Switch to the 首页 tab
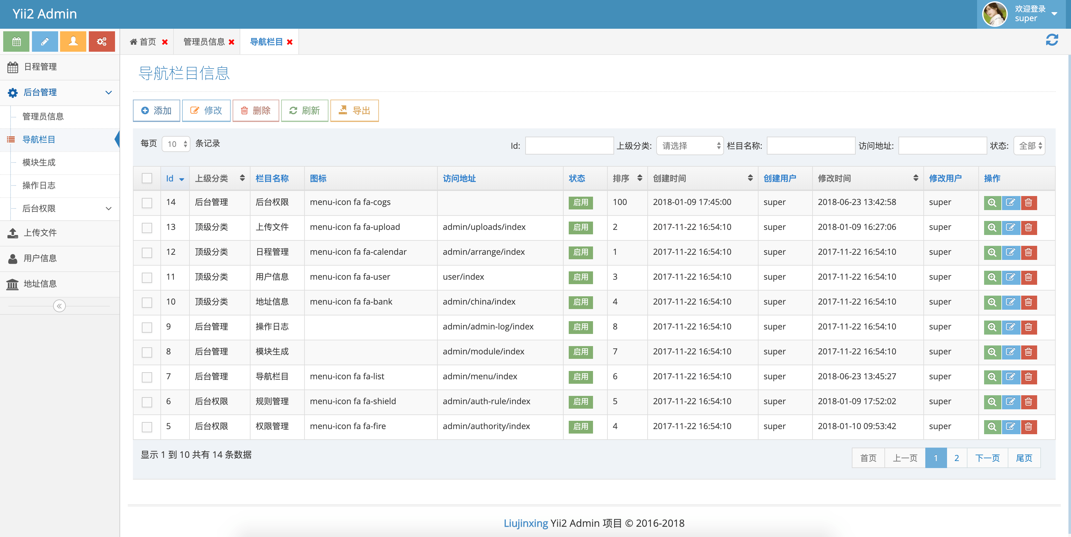1071x537 pixels. tap(147, 42)
